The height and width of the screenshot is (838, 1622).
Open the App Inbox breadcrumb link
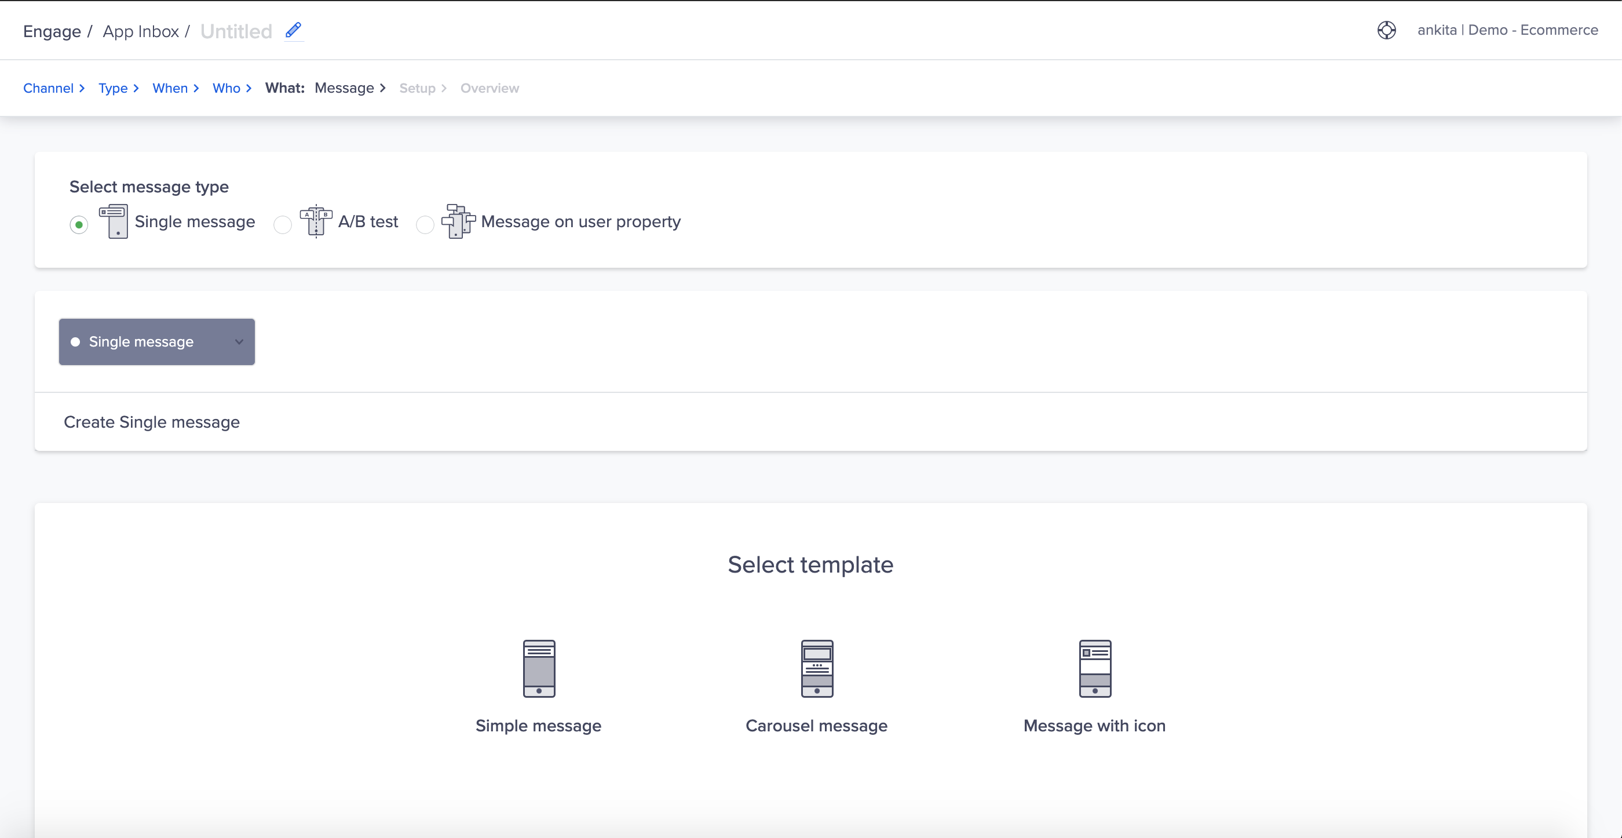tap(141, 31)
